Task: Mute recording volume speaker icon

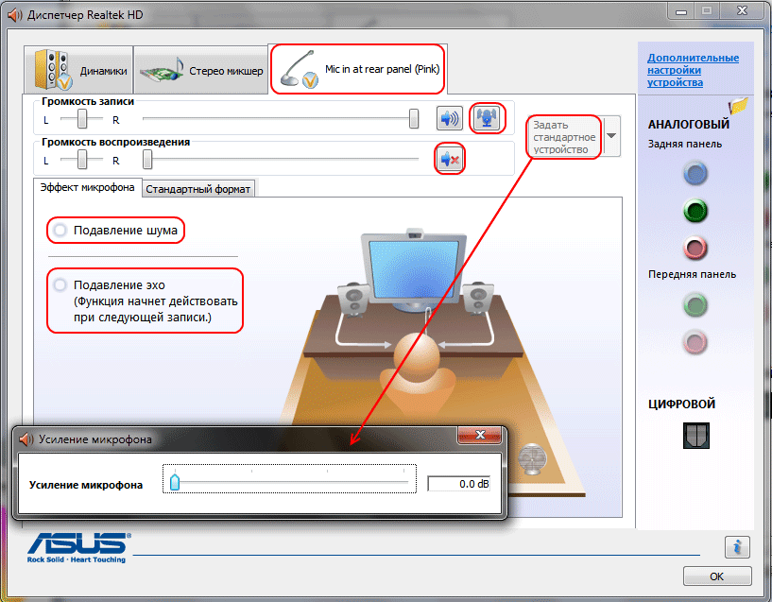Action: [x=450, y=118]
